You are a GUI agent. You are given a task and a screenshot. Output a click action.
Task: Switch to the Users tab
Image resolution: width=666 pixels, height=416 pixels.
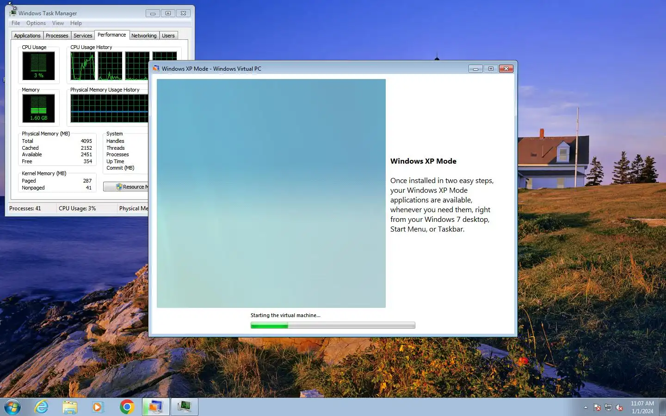(x=168, y=36)
